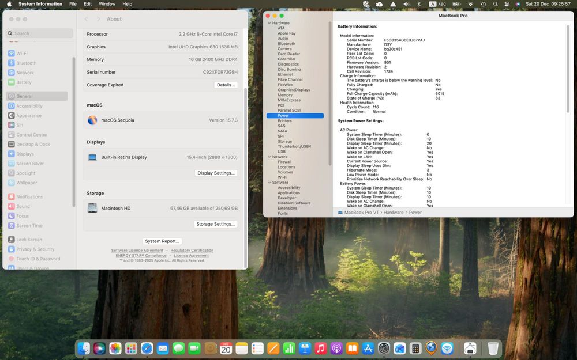The height and width of the screenshot is (360, 577).
Task: Open Software Licence Agreement link
Action: click(137, 251)
